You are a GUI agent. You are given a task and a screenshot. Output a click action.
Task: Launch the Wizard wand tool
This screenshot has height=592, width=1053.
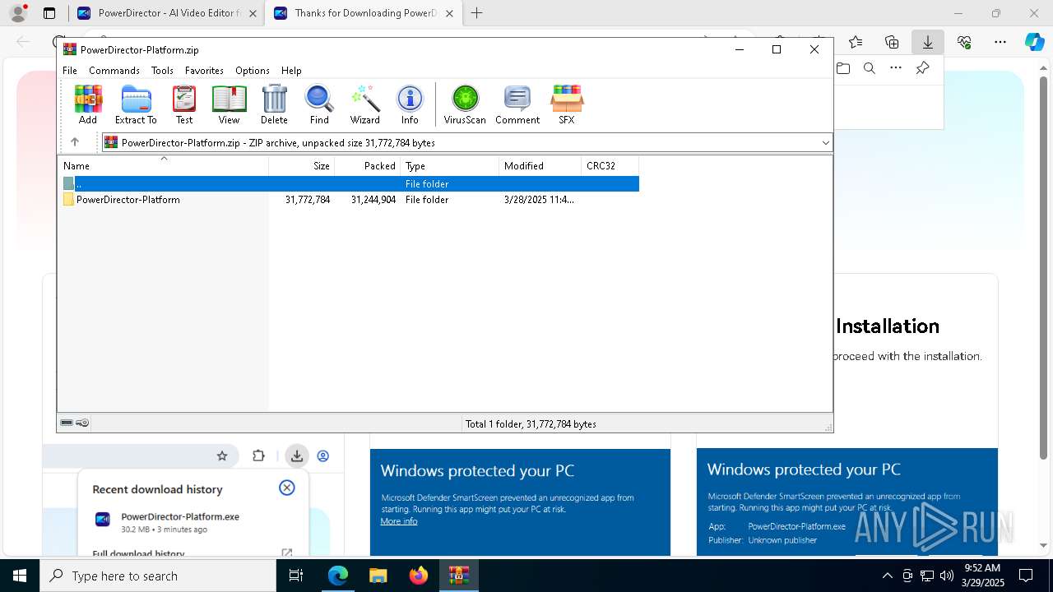point(364,104)
